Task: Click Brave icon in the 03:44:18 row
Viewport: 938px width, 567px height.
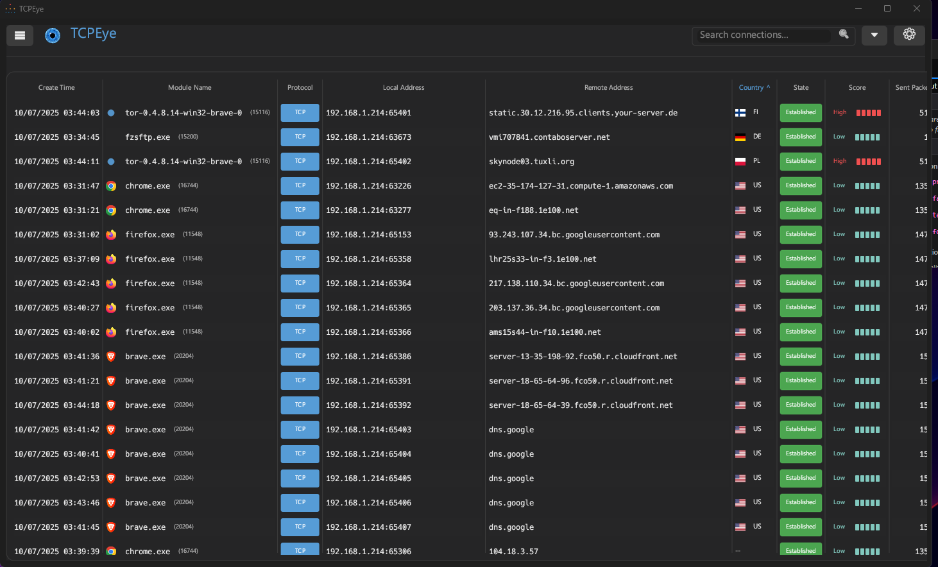Action: (x=111, y=405)
